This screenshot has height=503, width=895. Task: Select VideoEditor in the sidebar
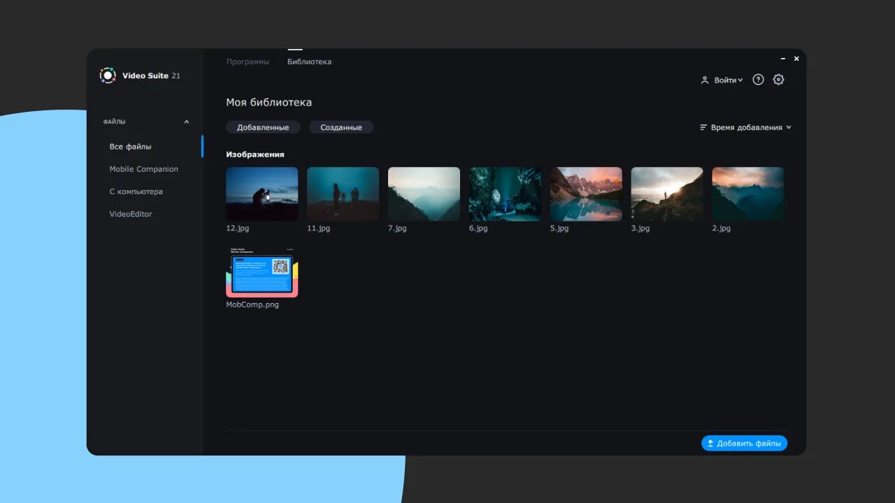(x=131, y=214)
